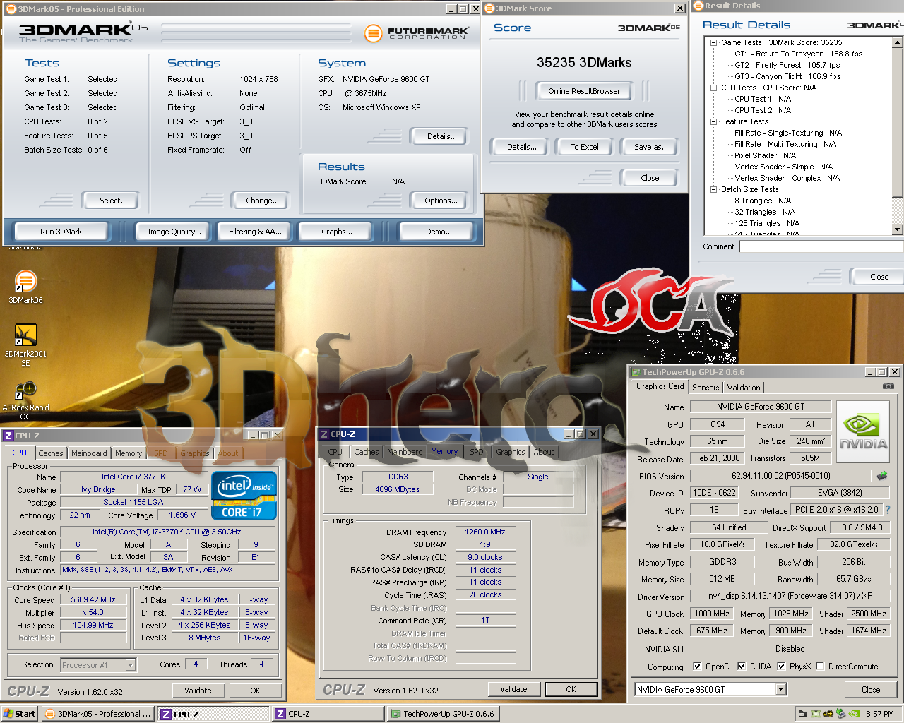
Task: Click the 35235 3DMarks score text
Action: [584, 62]
